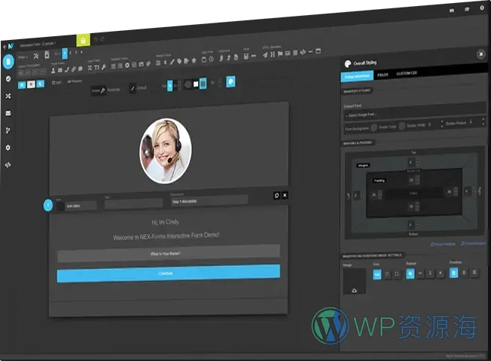Switch to the Form Wrapper tab
Viewport: 491px width, 361px height.
(x=357, y=77)
